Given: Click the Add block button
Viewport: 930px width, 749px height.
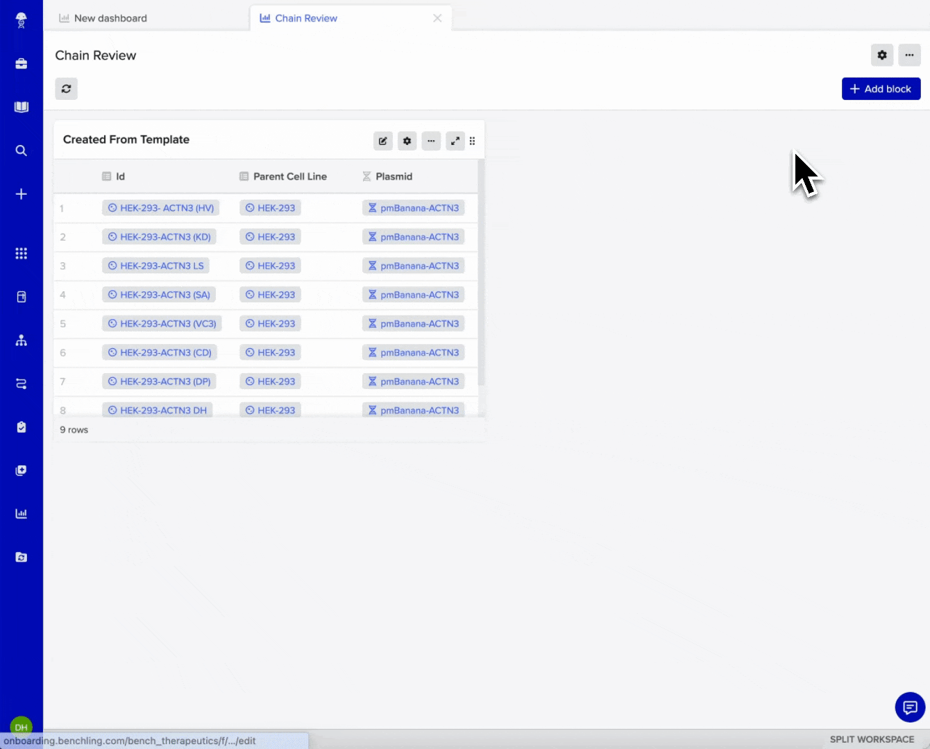Looking at the screenshot, I should pyautogui.click(x=881, y=89).
